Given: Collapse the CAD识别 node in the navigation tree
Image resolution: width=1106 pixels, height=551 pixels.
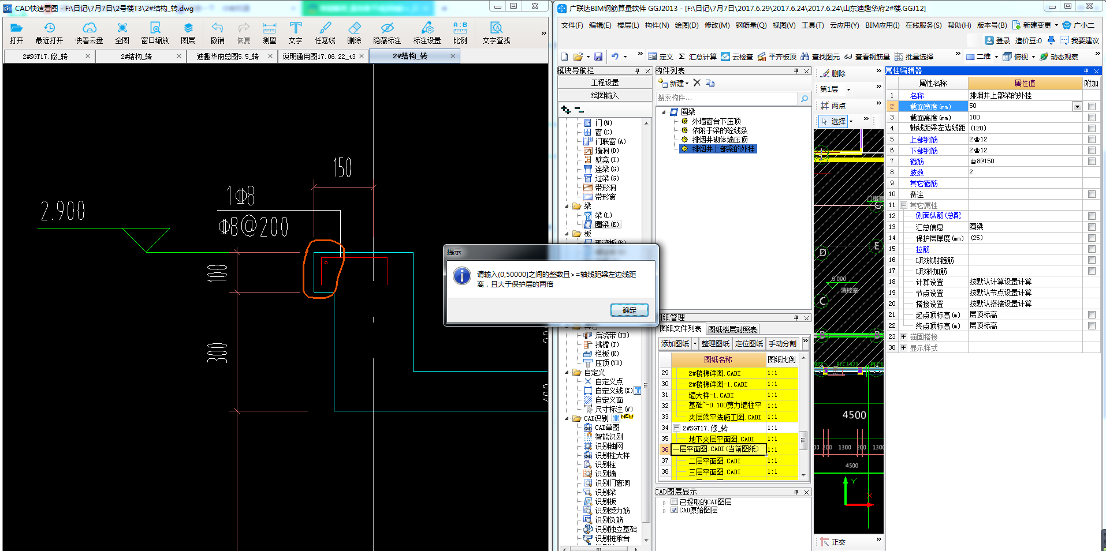Looking at the screenshot, I should 567,419.
